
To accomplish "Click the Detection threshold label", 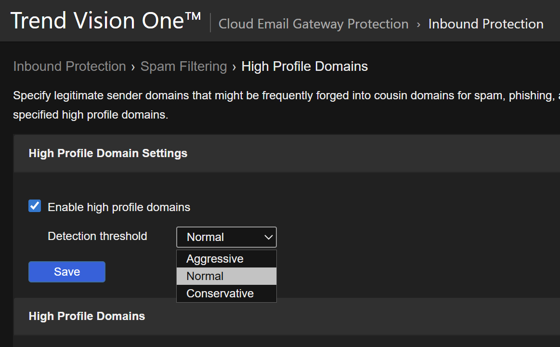I will point(97,236).
